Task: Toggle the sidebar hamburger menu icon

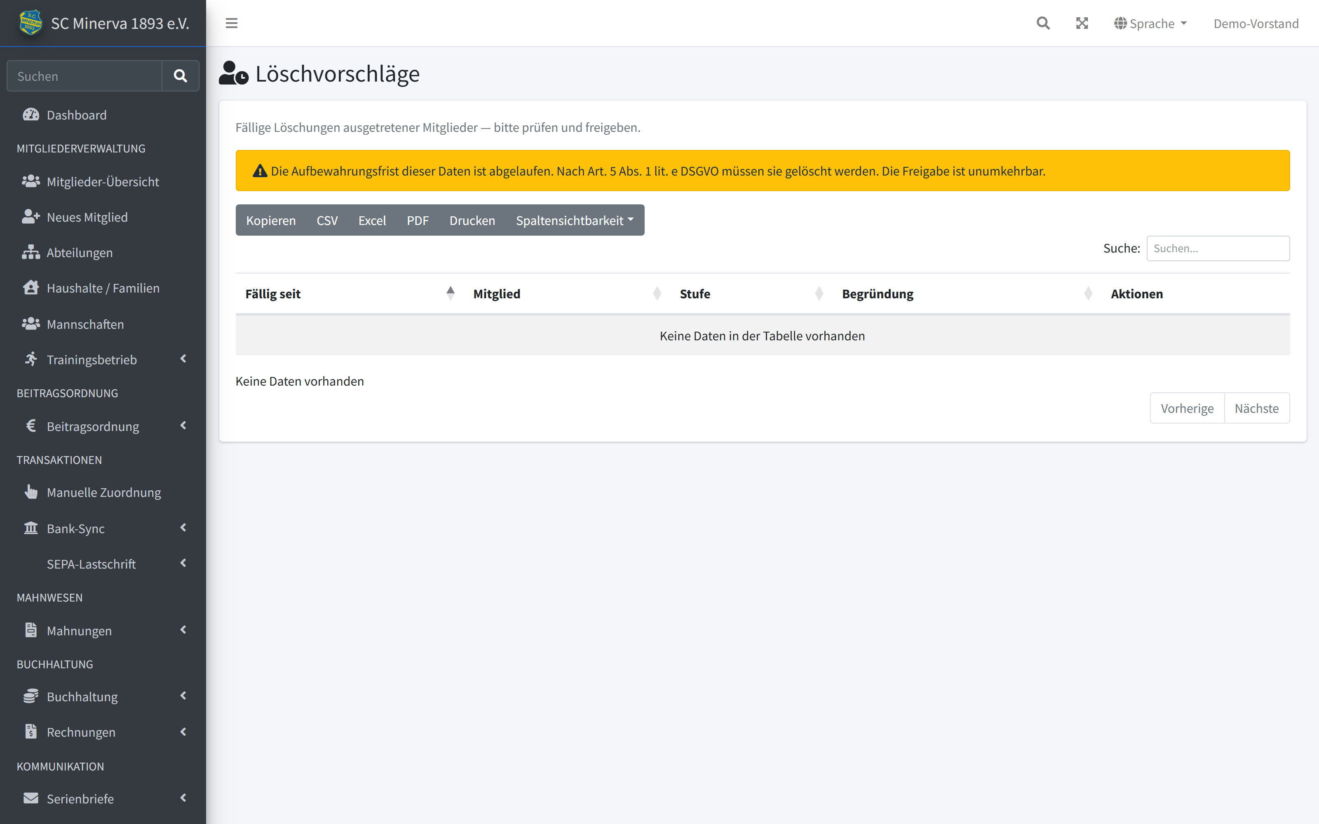Action: tap(232, 23)
